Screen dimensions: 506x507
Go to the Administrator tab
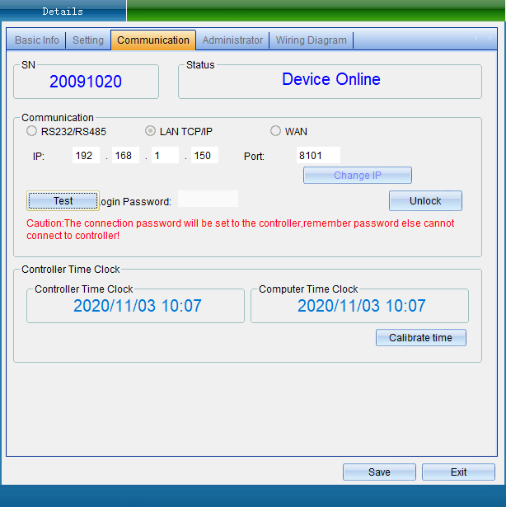tap(232, 40)
